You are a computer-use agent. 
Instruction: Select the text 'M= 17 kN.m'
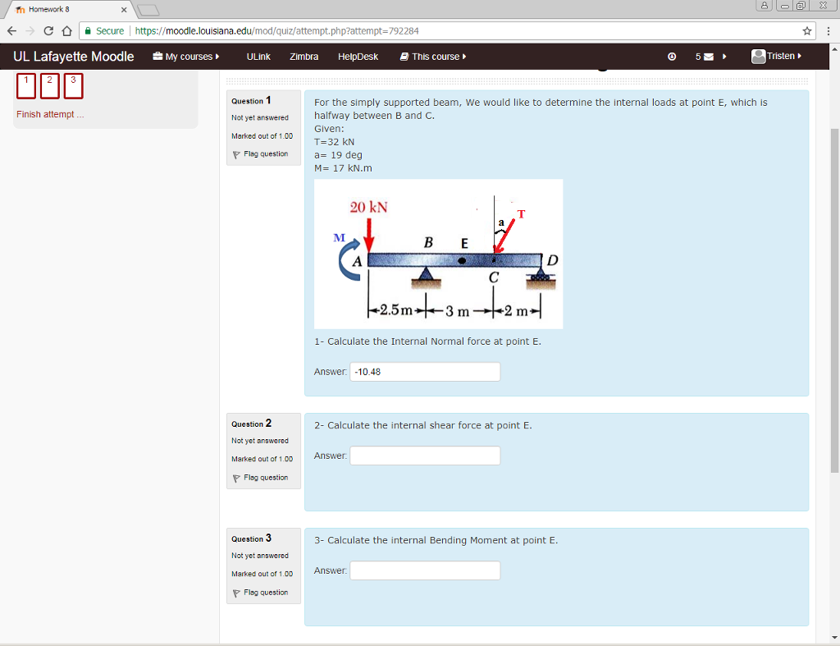[x=343, y=168]
